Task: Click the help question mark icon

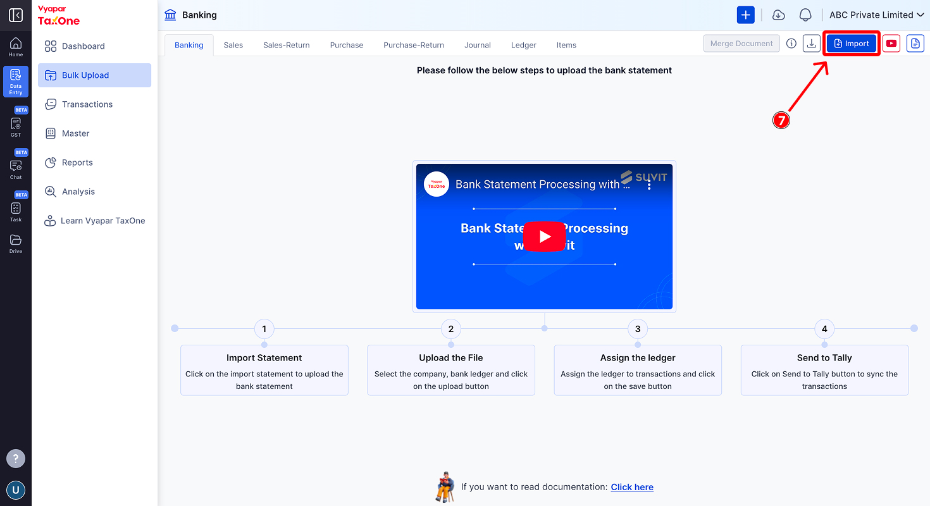Action: click(x=16, y=459)
